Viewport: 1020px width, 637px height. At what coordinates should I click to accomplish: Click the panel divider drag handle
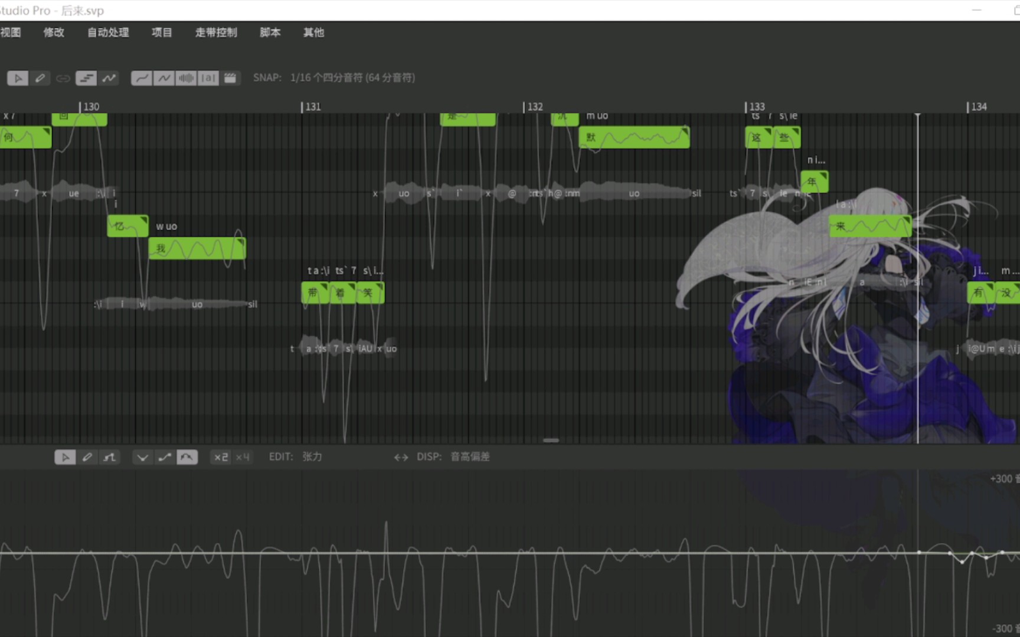pyautogui.click(x=551, y=440)
